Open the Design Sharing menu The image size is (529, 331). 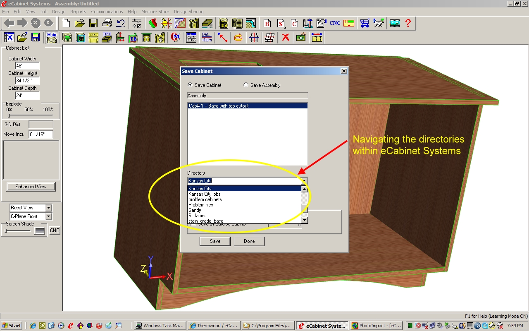188,12
